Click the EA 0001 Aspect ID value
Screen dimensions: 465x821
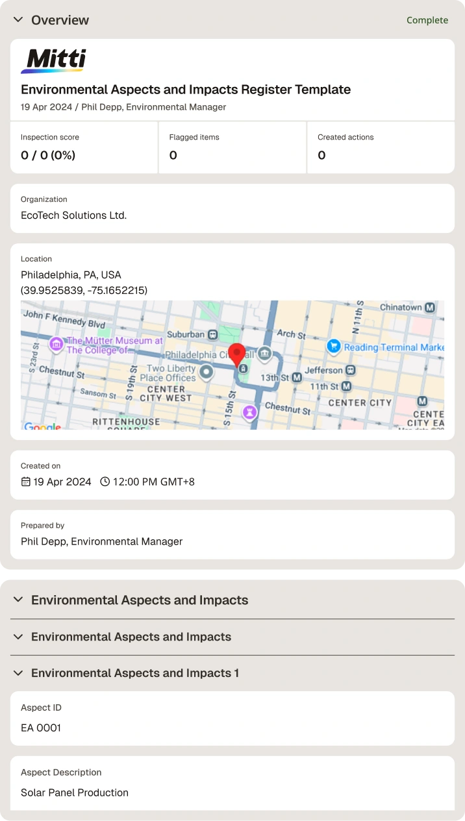coord(41,728)
